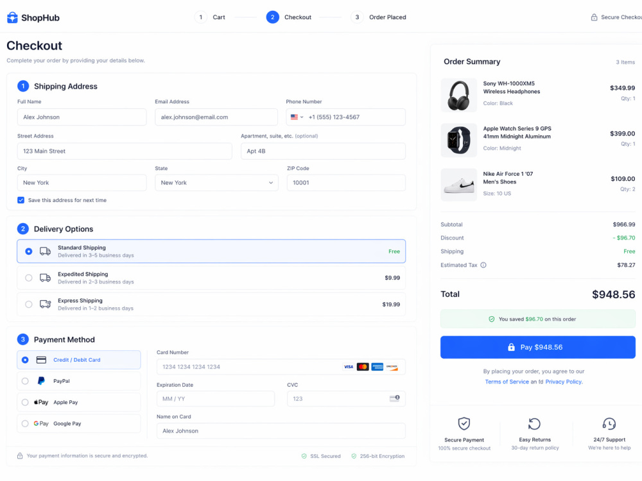Viewport: 642px width, 481px height.
Task: Select Expedited Shipping radio button
Action: (29, 278)
